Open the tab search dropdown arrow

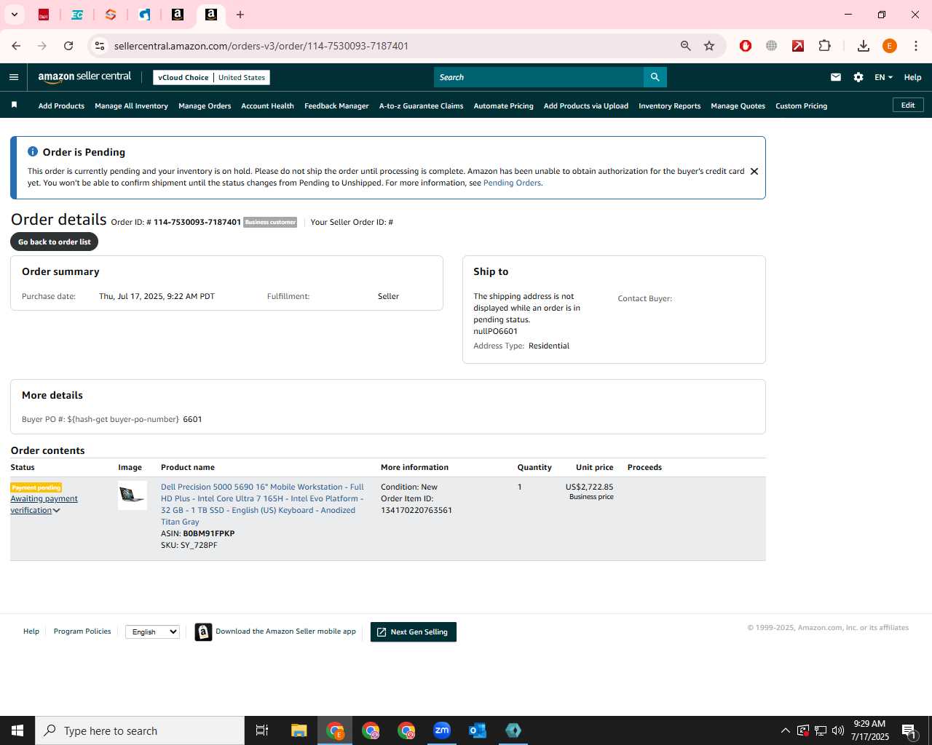pos(14,15)
